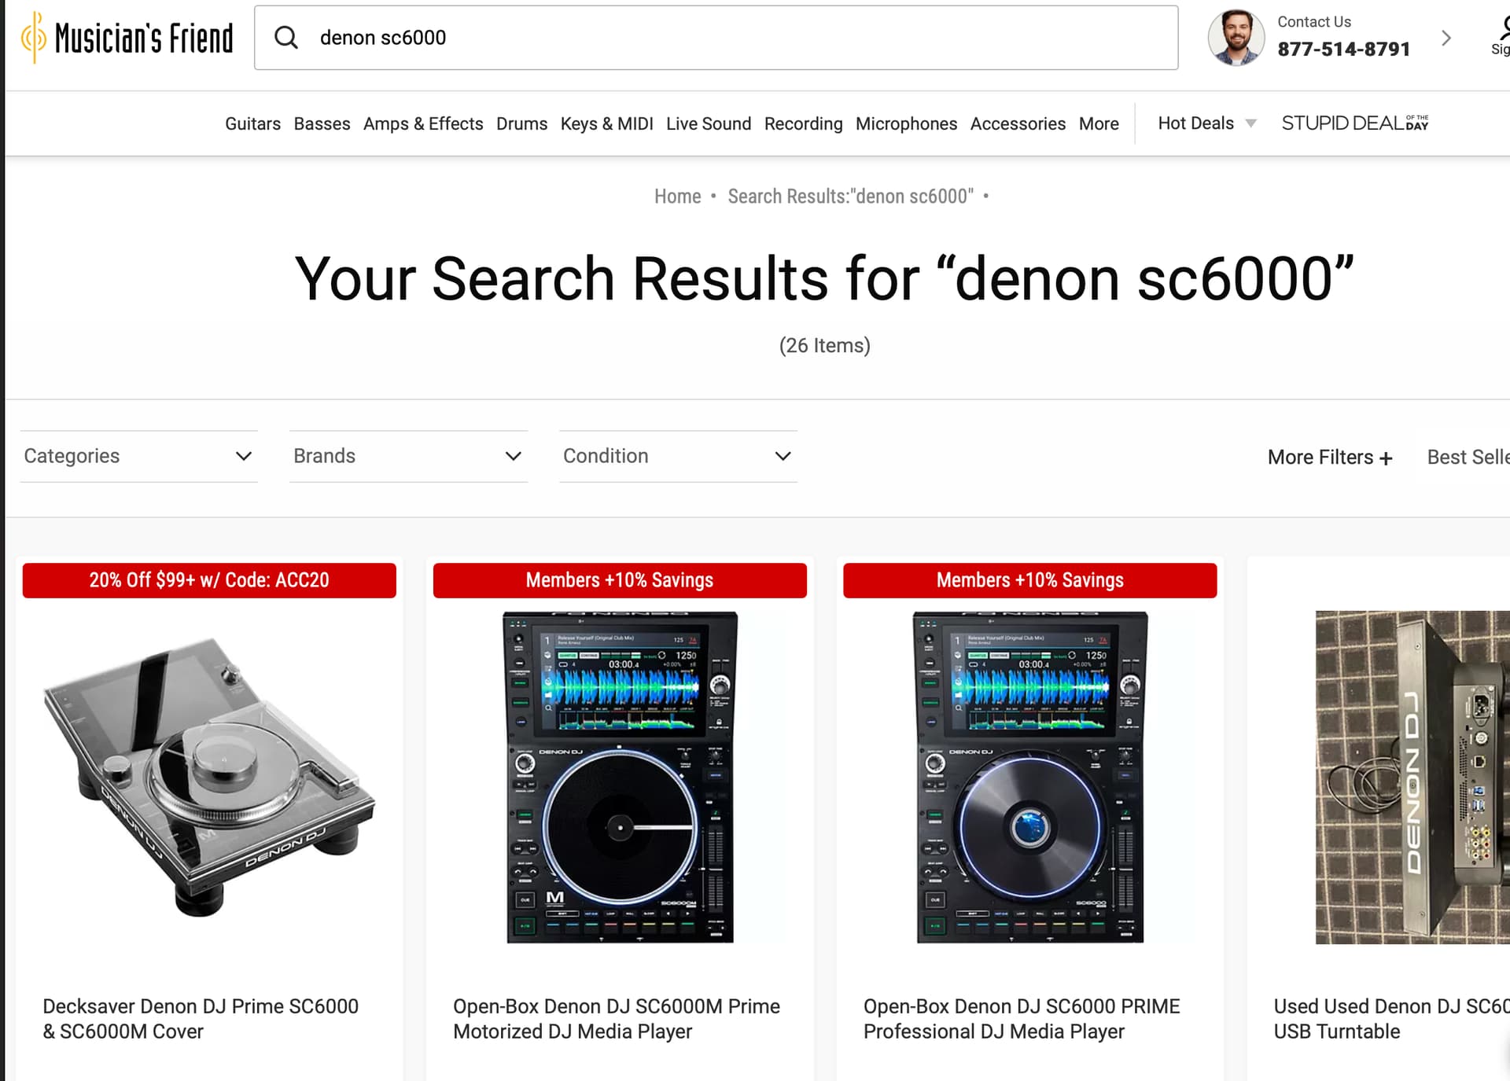
Task: Go to the Home breadcrumb link
Action: (677, 196)
